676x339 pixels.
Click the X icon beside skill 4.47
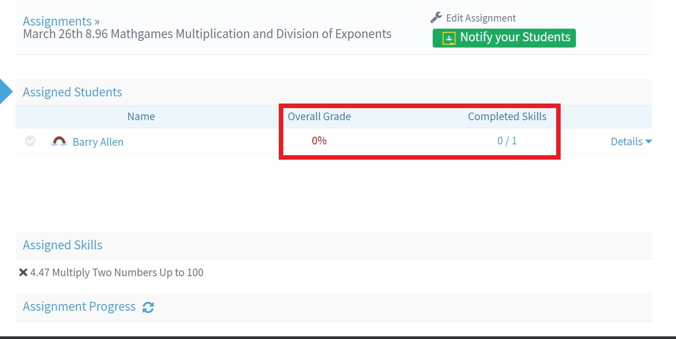pos(23,272)
